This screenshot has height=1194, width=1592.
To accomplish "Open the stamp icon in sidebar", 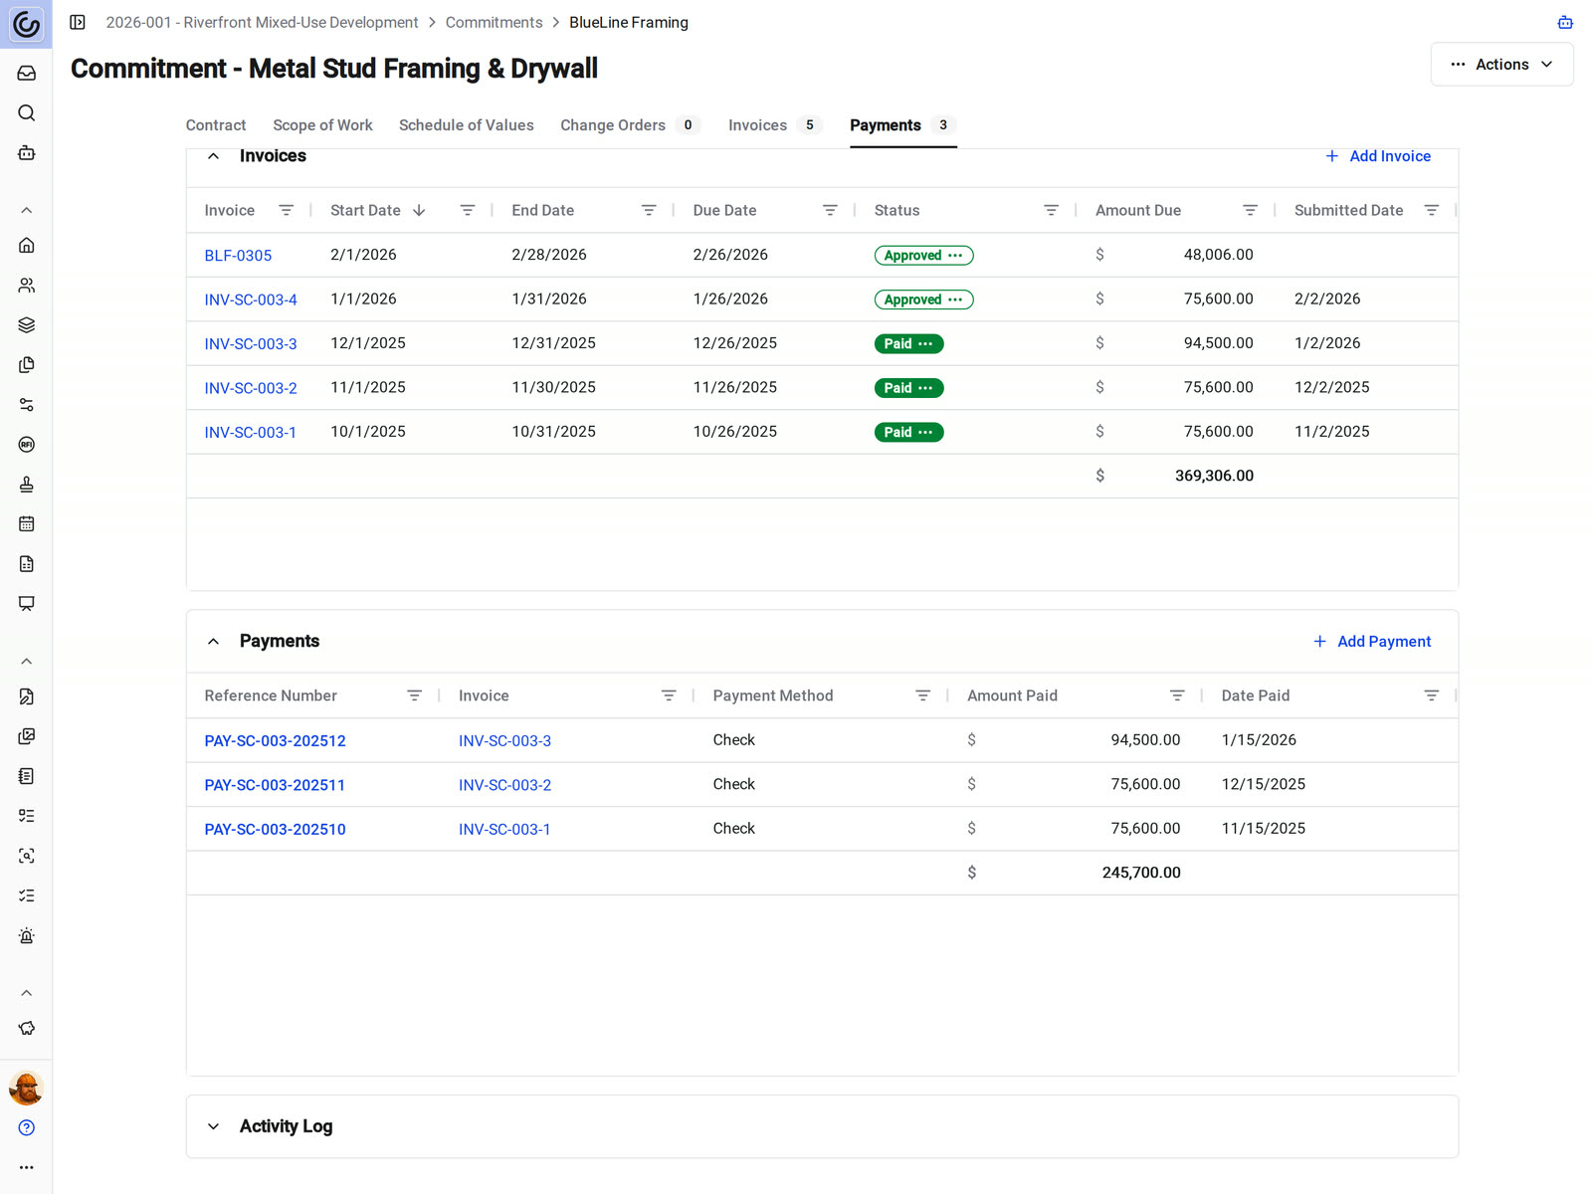I will click(27, 485).
